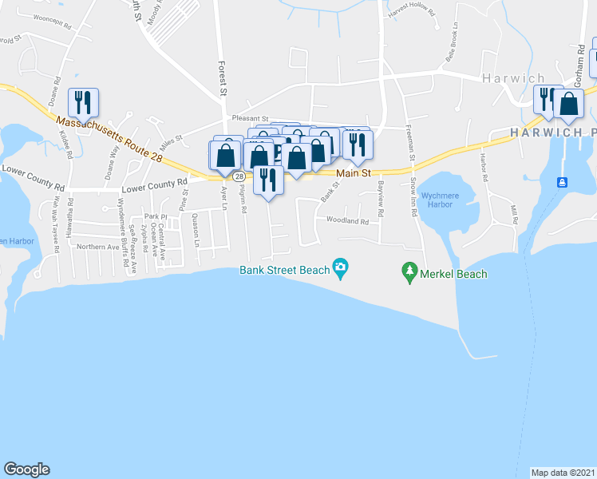Click the ferry terminal icon in the harbor

[563, 182]
